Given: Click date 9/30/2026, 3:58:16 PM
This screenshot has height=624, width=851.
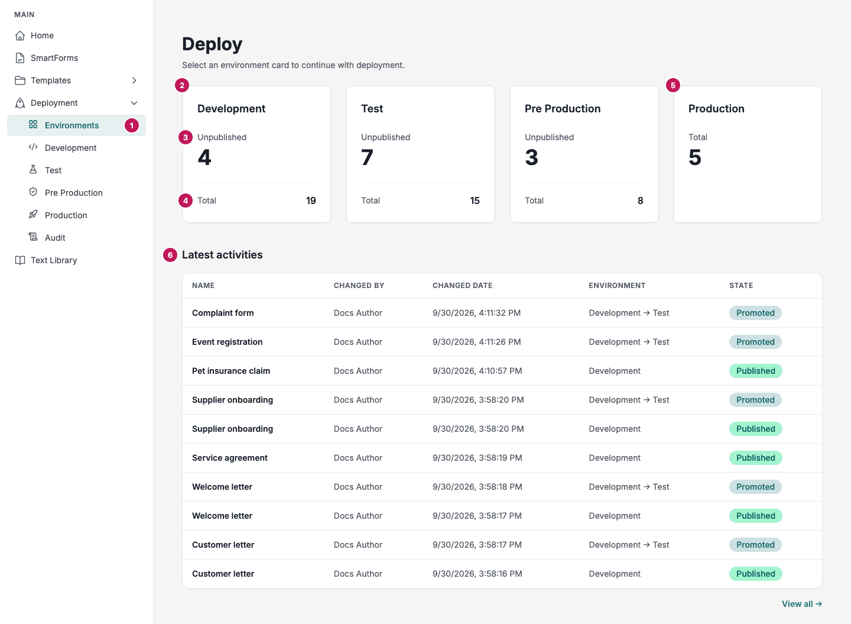Looking at the screenshot, I should 478,574.
